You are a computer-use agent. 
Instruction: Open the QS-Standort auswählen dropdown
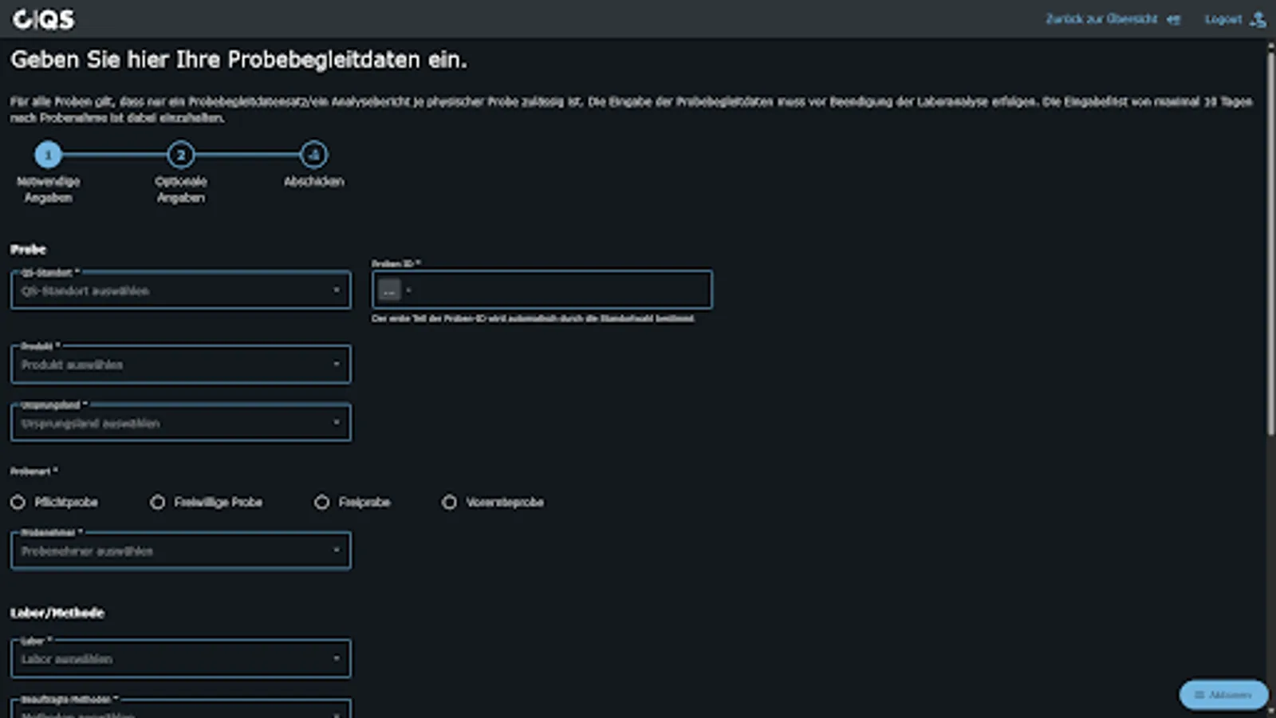tap(181, 290)
